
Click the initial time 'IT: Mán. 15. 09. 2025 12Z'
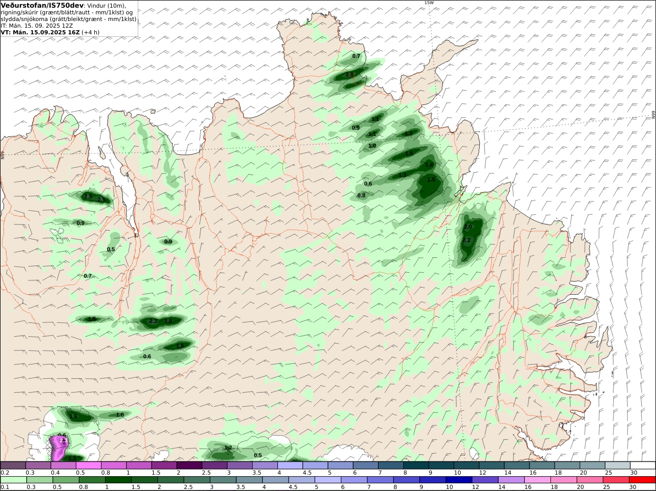click(x=37, y=26)
